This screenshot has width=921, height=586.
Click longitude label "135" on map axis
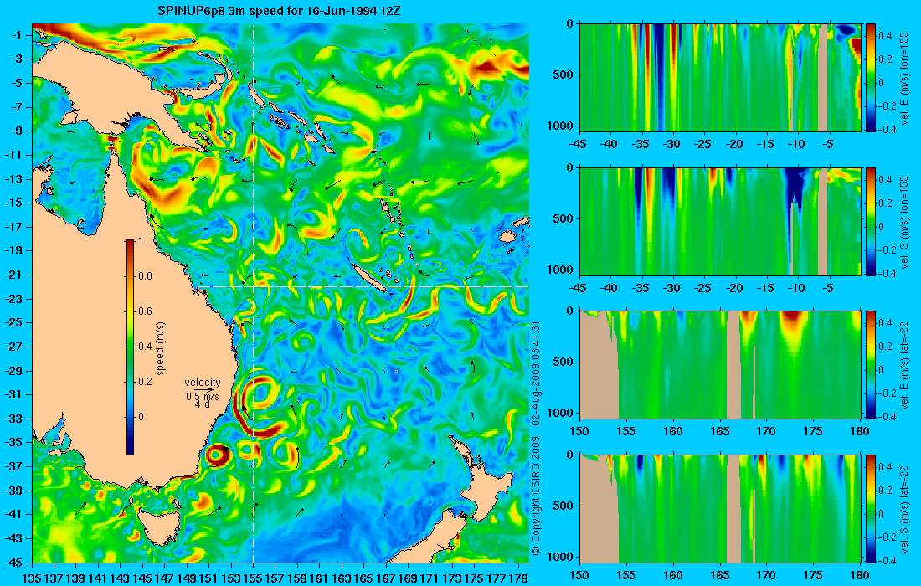(x=32, y=578)
